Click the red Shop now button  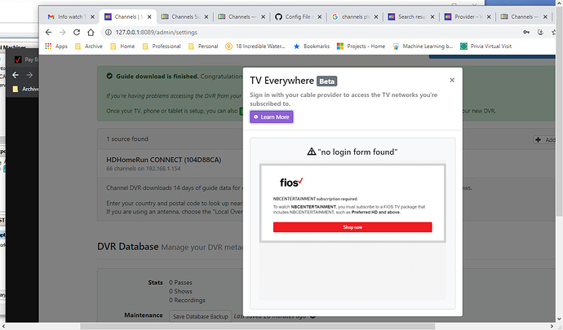[x=352, y=227]
